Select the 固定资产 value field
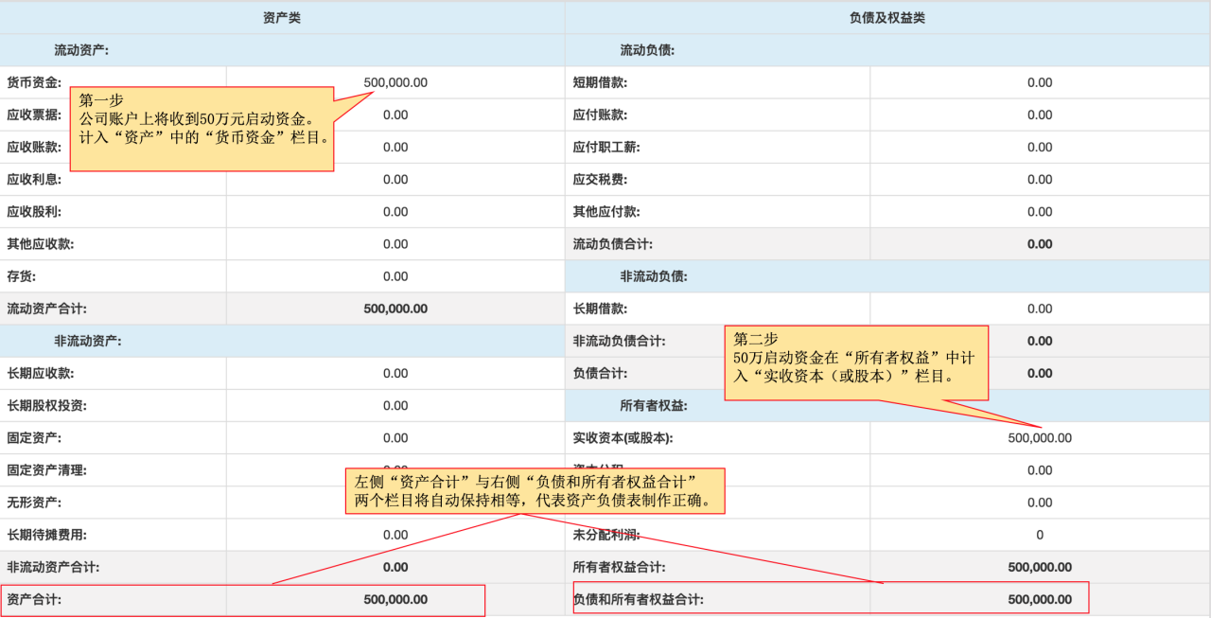Screen dimensions: 1211x618 [395, 438]
